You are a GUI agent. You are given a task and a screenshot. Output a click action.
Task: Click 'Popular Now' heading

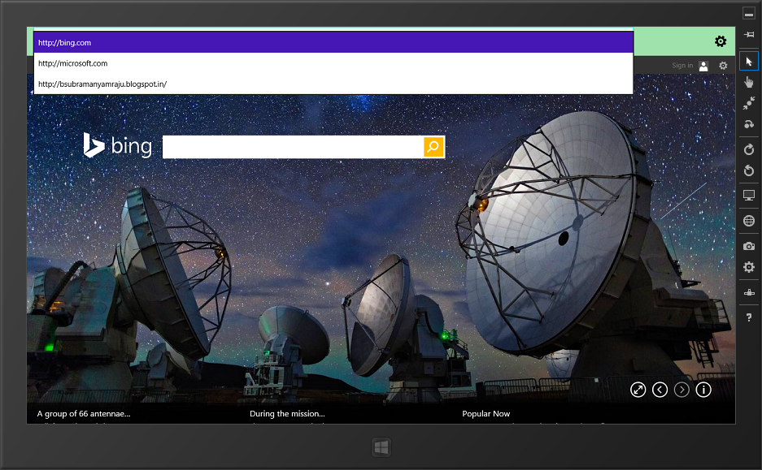pyautogui.click(x=486, y=414)
